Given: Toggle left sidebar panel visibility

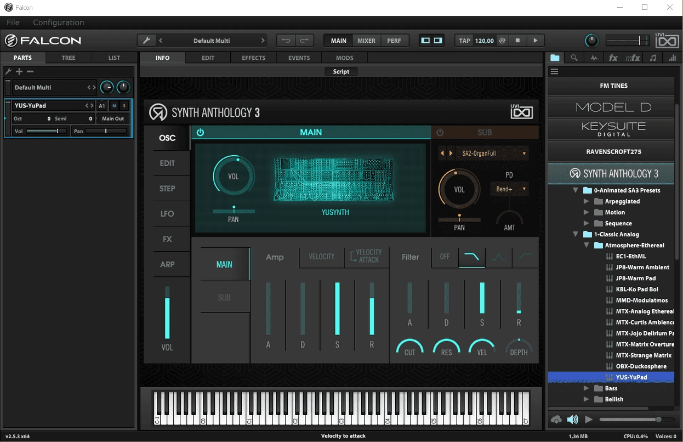Looking at the screenshot, I should pos(425,41).
